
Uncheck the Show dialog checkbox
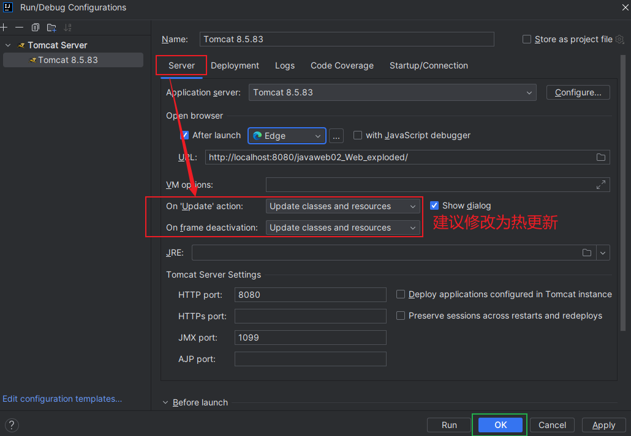pyautogui.click(x=434, y=205)
